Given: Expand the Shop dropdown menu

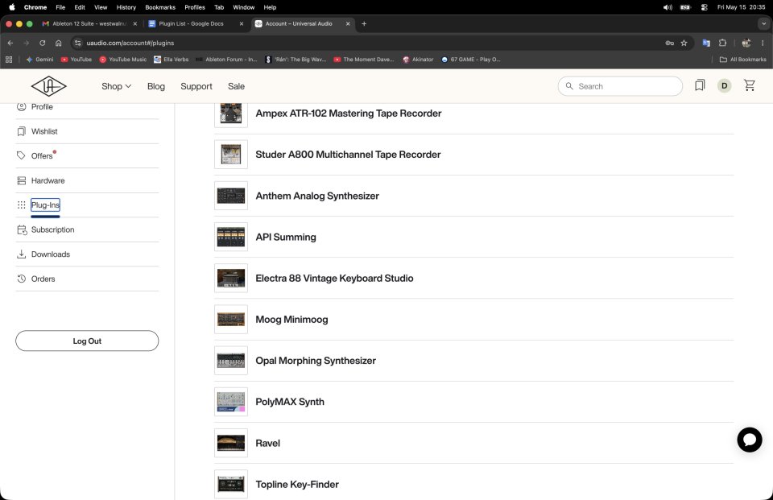Looking at the screenshot, I should point(116,86).
